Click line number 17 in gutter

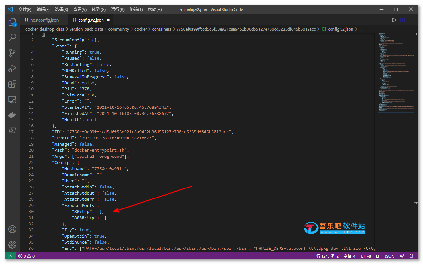31,132
